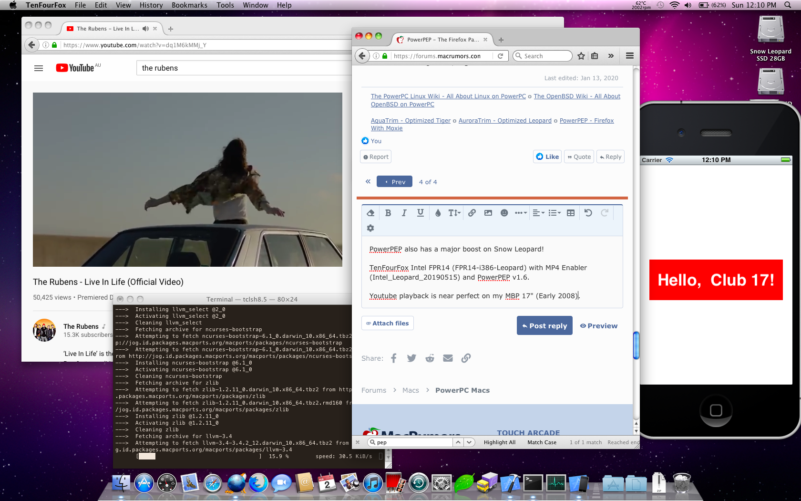Click the Reply button on the post
801x501 pixels.
point(610,157)
